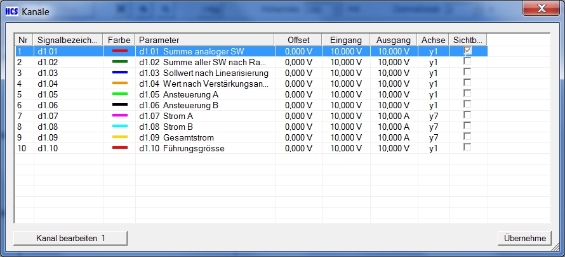Click the Signalbezeich... column header
Screen dimensions: 565x257
pos(68,40)
